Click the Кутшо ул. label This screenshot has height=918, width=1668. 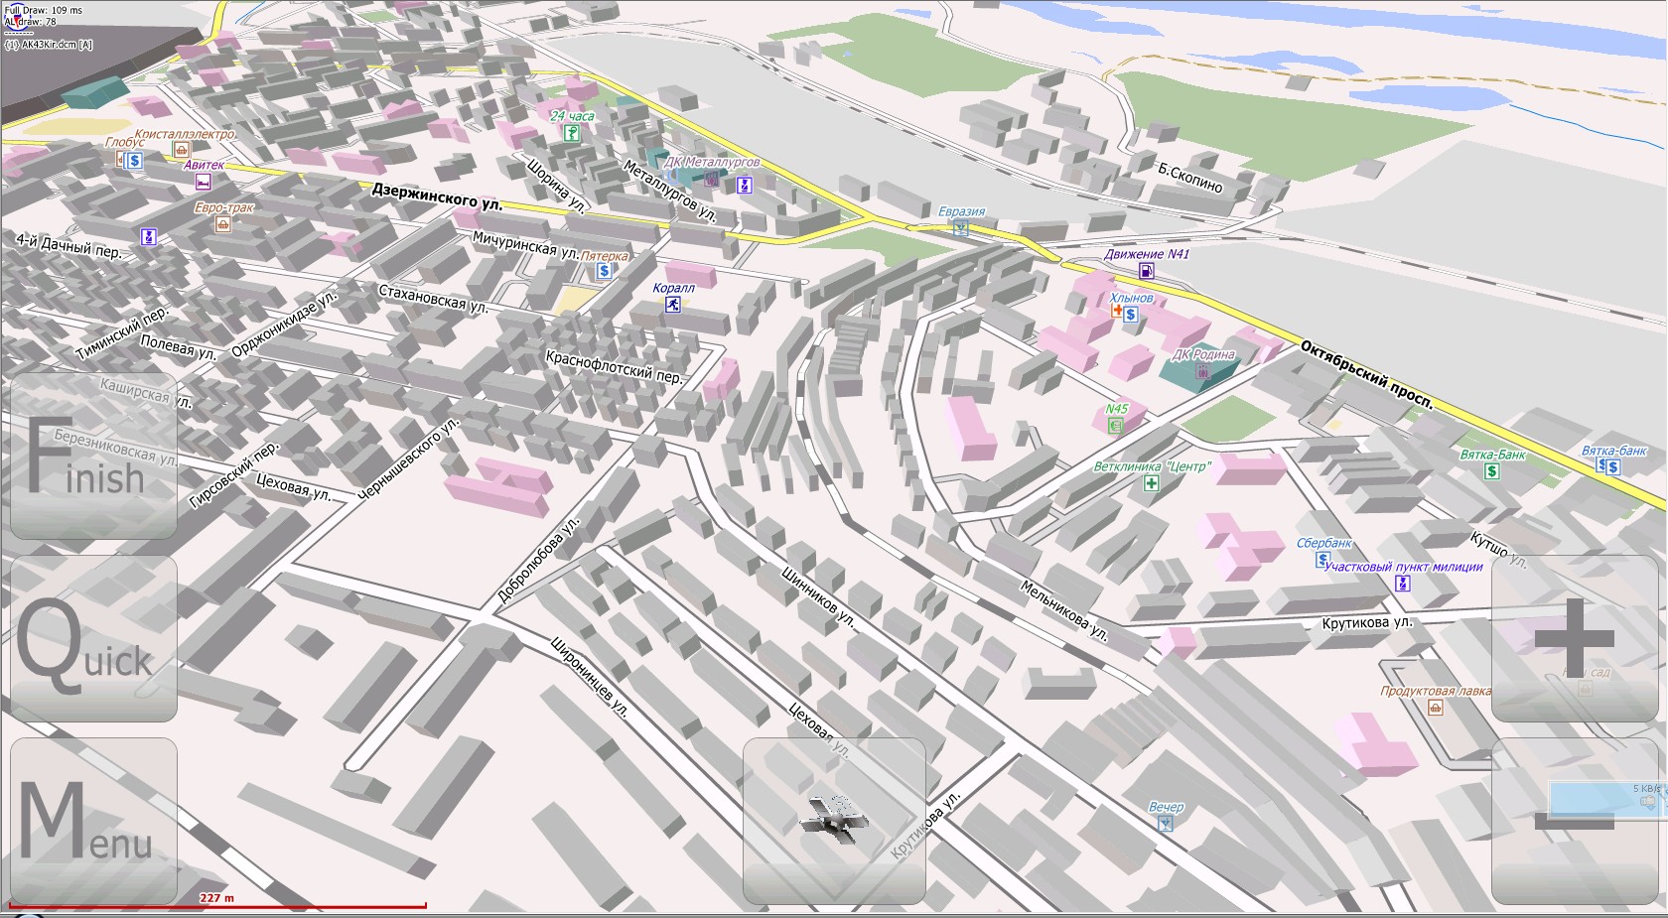(1498, 549)
